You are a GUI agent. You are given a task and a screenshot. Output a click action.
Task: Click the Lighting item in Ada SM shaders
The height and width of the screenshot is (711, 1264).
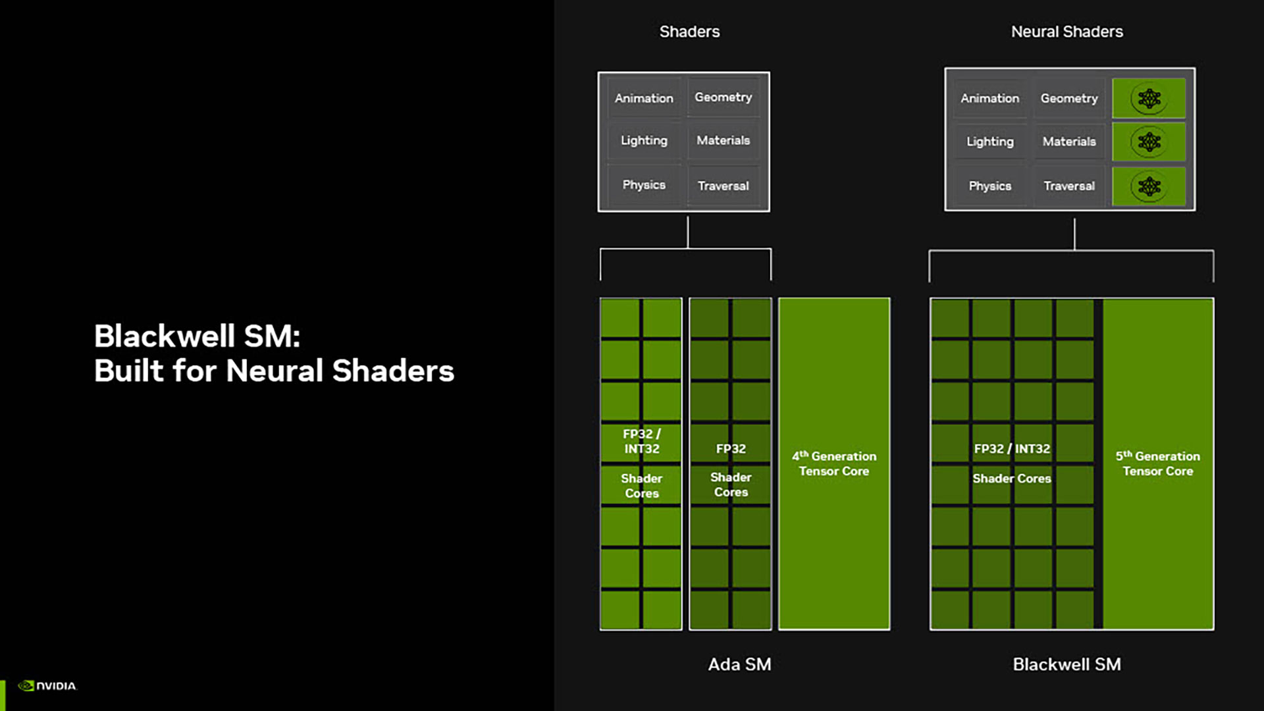tap(643, 140)
